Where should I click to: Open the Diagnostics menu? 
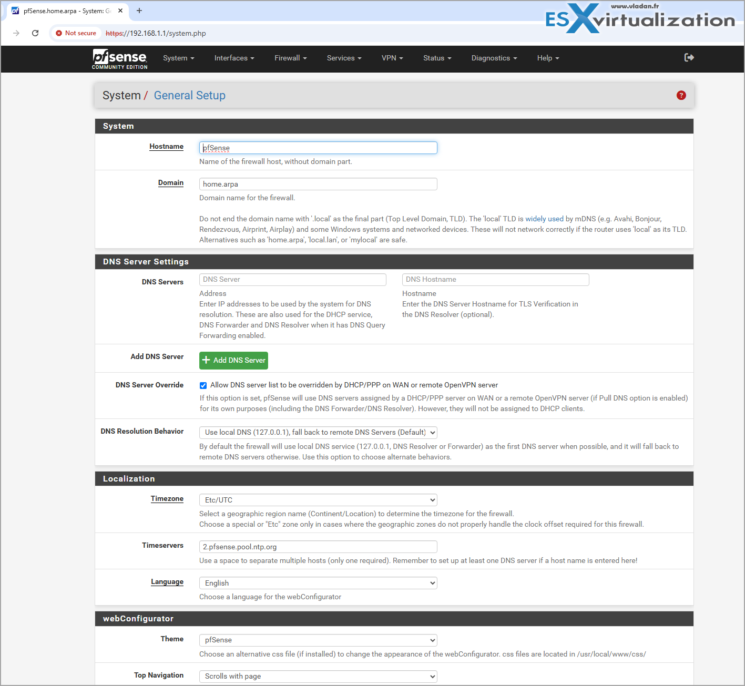[494, 58]
